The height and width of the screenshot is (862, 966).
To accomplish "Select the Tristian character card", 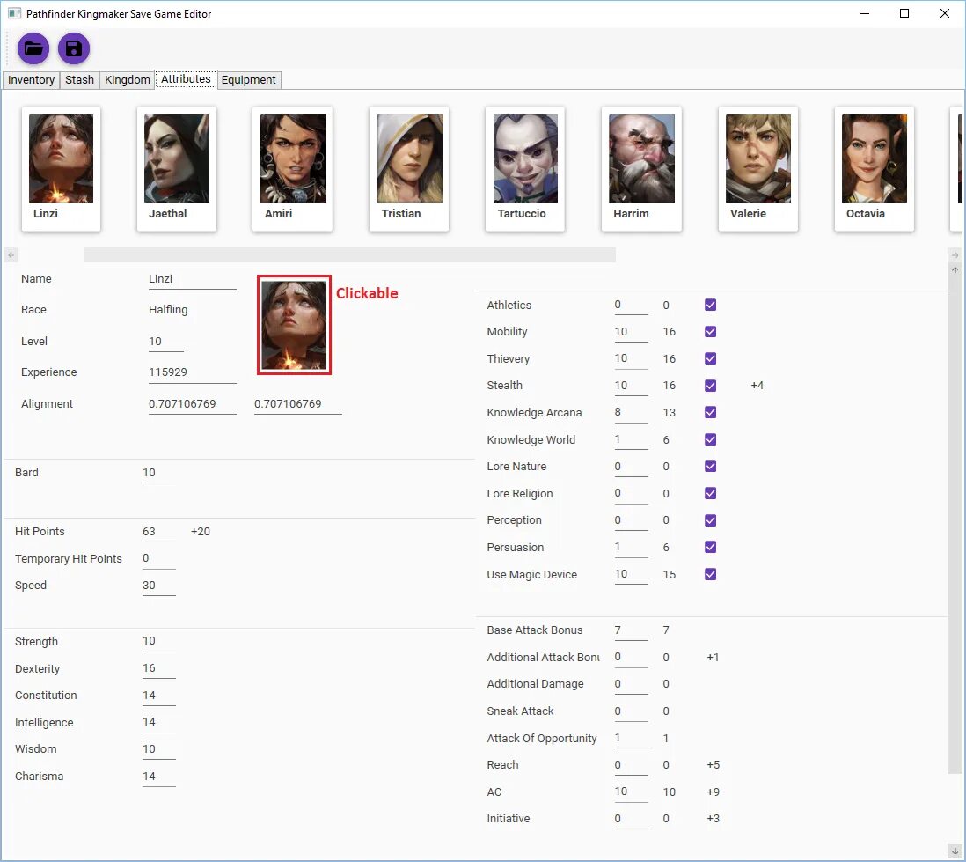I will click(x=409, y=169).
